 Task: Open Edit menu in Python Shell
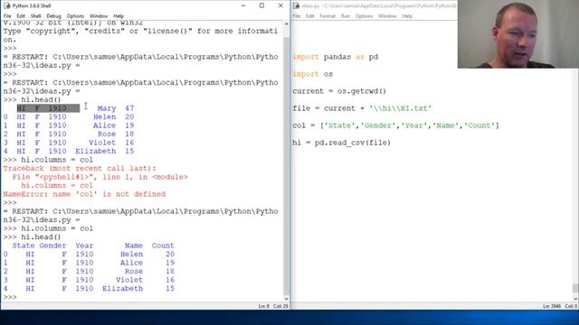[x=21, y=16]
